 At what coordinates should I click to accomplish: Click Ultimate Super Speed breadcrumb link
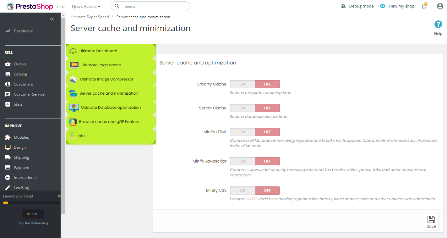pyautogui.click(x=90, y=17)
